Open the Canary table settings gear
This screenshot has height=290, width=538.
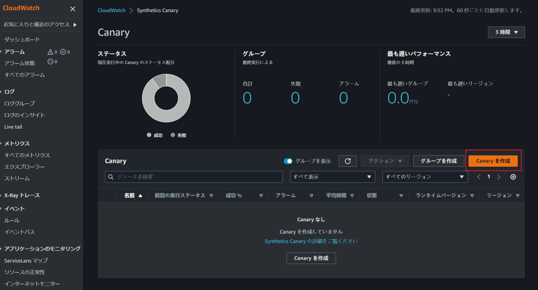click(x=513, y=177)
